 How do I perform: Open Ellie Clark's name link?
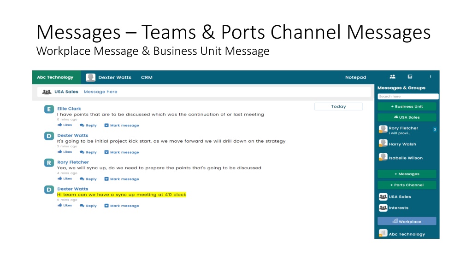[x=69, y=109]
